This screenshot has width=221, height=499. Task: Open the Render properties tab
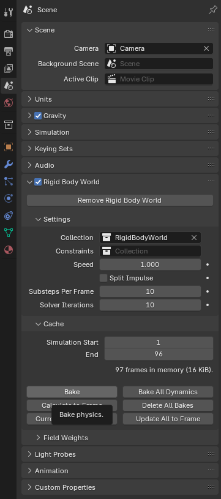pyautogui.click(x=9, y=34)
